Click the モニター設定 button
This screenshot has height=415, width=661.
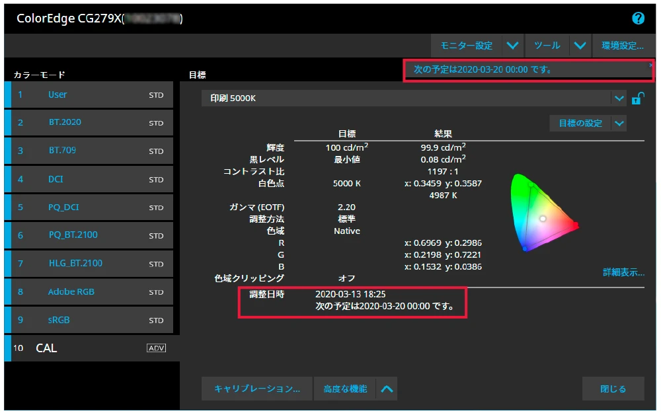click(x=466, y=46)
